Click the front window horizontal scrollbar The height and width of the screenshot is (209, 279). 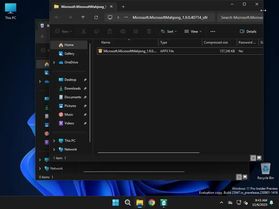pyautogui.click(x=148, y=153)
